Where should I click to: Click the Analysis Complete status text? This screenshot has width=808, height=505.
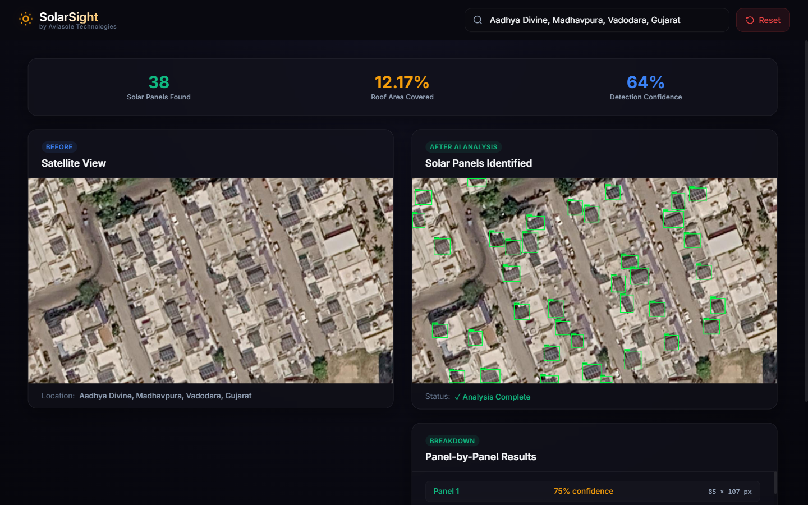click(x=492, y=397)
